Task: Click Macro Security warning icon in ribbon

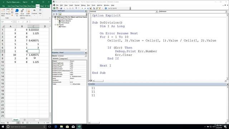Action: coord(12,15)
